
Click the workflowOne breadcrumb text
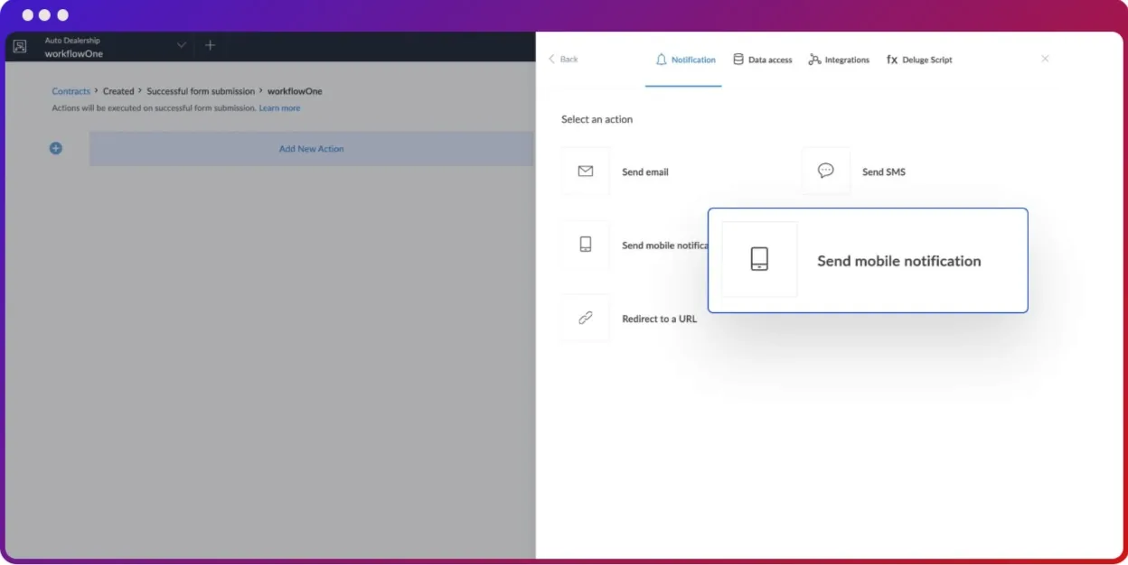coord(295,91)
